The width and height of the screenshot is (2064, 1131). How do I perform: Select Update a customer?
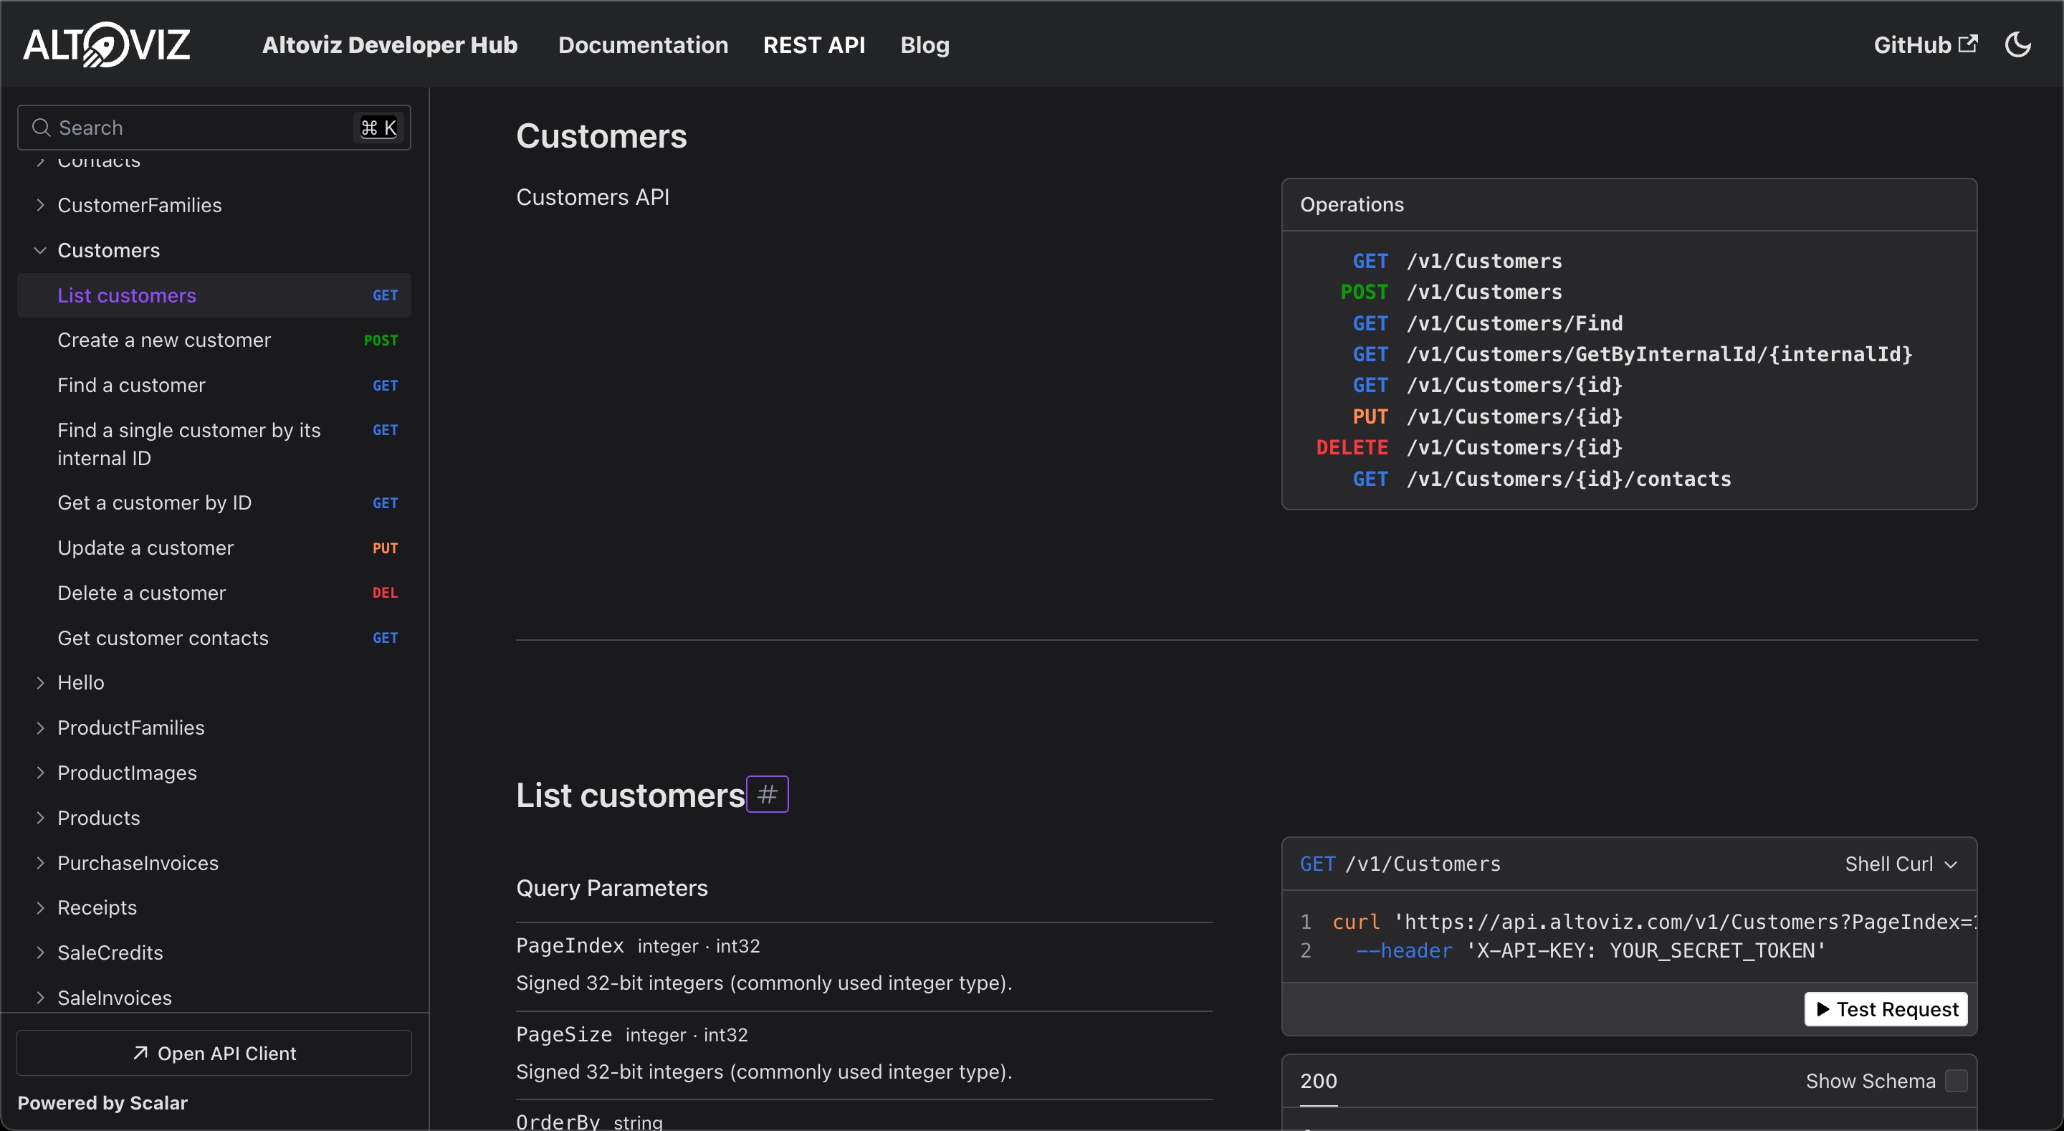[214, 548]
